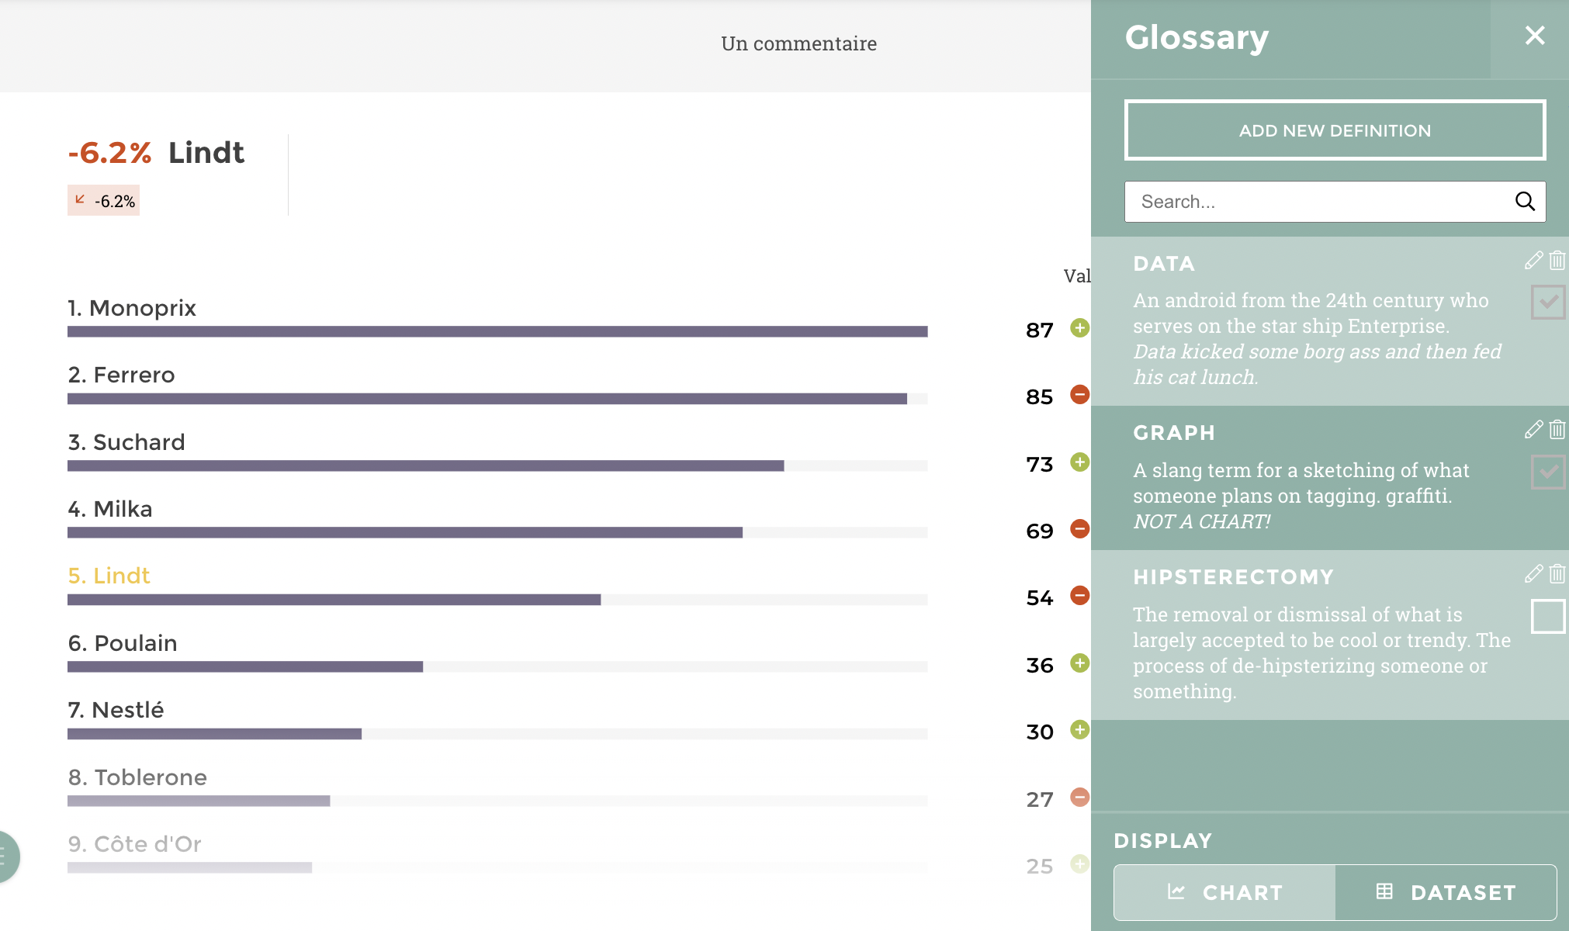Viewport: 1569px width, 931px height.
Task: Edit the GRAPH definition with the pencil icon
Action: (x=1533, y=430)
